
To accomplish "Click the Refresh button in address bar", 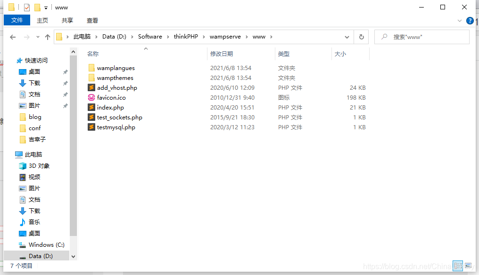I will (x=362, y=37).
